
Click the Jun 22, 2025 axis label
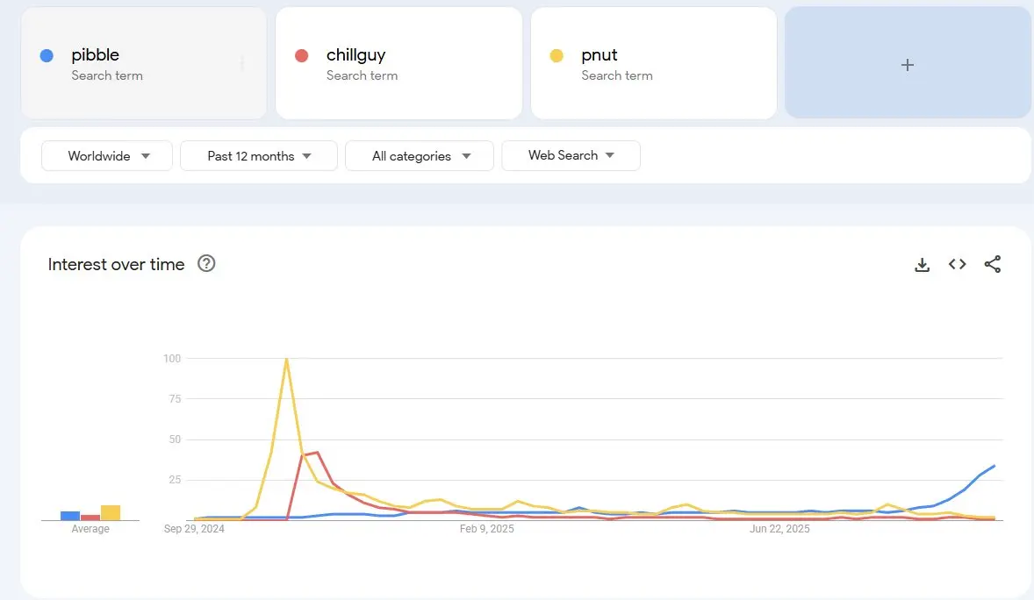point(779,529)
